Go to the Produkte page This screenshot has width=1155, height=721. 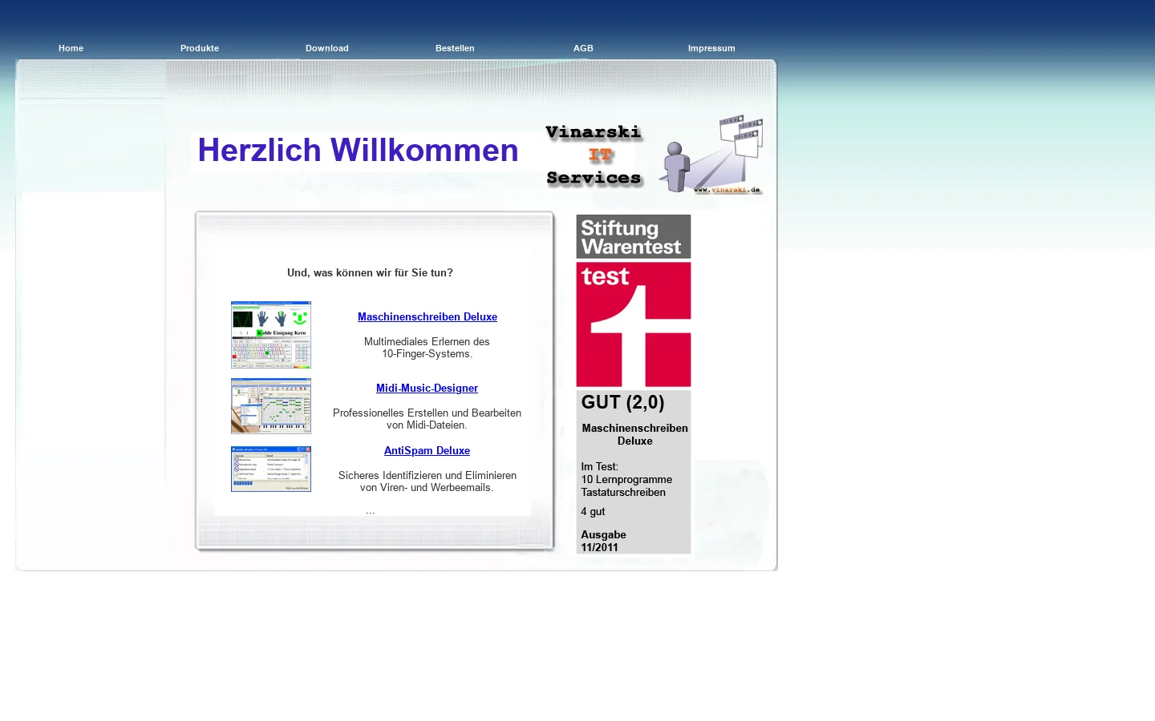(x=200, y=48)
